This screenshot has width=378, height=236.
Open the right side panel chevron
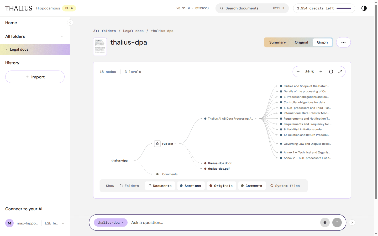pos(352,222)
